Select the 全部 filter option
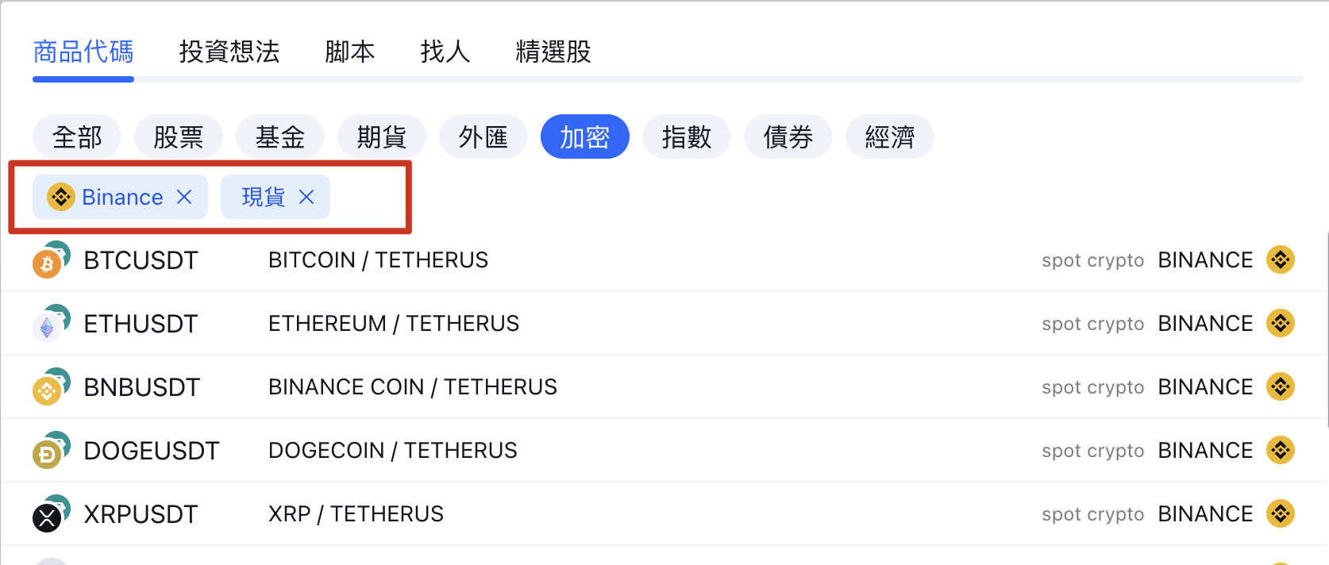 77,136
